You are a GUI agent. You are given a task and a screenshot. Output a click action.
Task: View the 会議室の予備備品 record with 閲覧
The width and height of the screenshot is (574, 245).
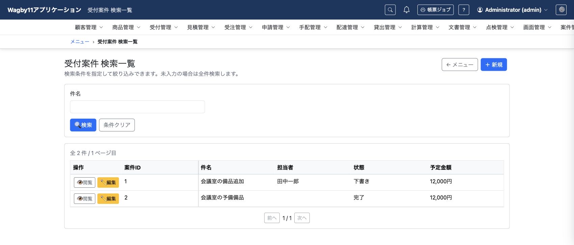pos(84,198)
